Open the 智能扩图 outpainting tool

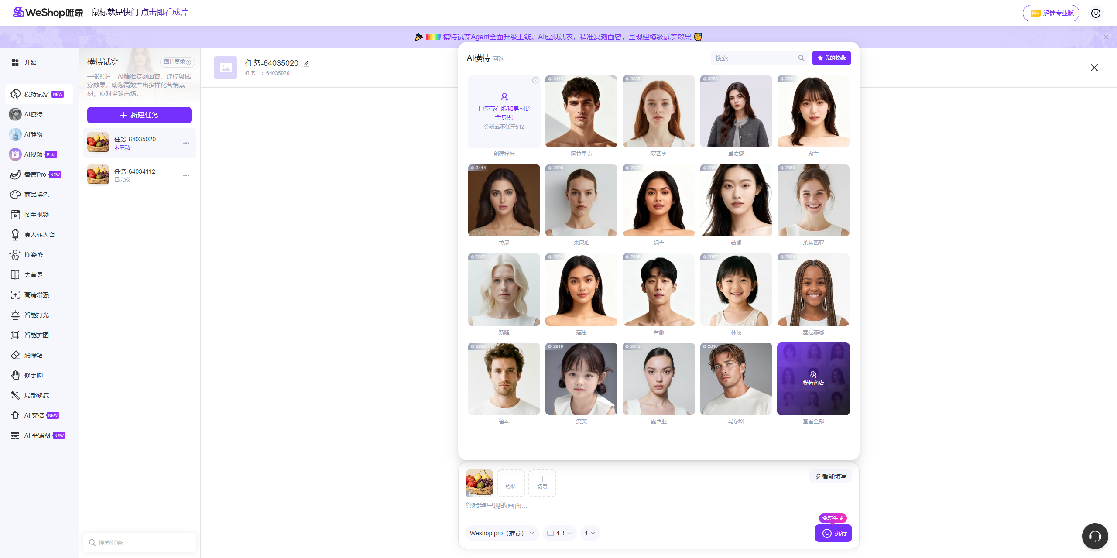pyautogui.click(x=38, y=335)
